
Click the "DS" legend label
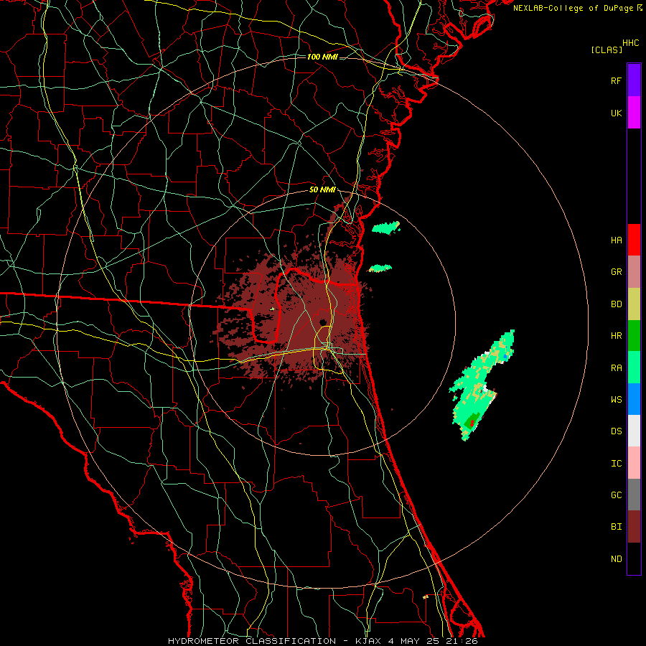tap(616, 431)
